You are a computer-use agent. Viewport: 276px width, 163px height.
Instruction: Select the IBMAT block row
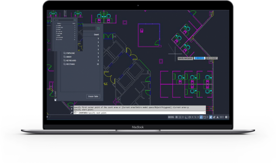click(80, 57)
